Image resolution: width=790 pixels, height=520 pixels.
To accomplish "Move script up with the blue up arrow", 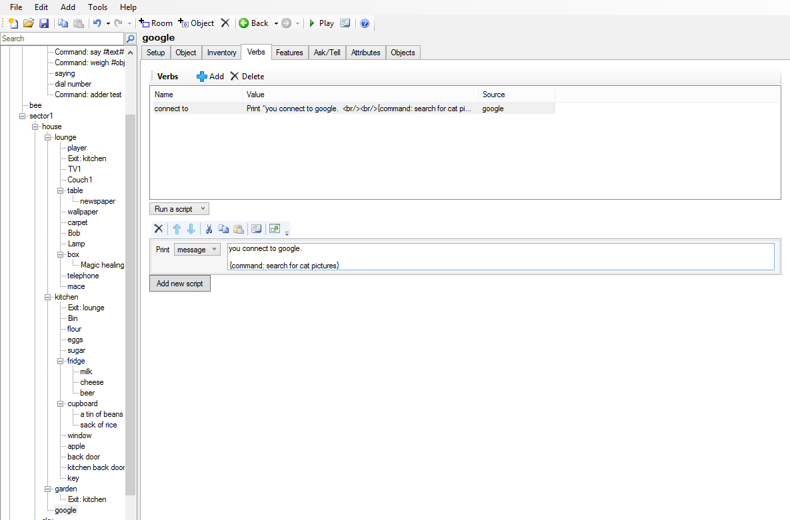I will coord(177,229).
